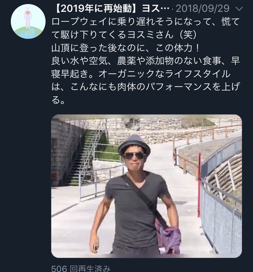253x272 pixels.
Task: Click the phrase オーガニックなライフスタイル
Action: (x=165, y=74)
